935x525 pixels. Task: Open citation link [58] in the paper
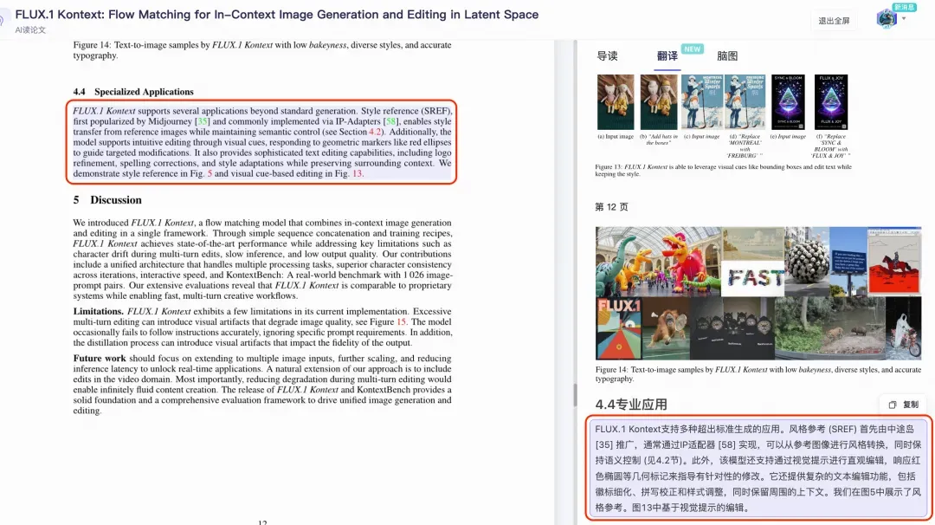pyautogui.click(x=390, y=121)
